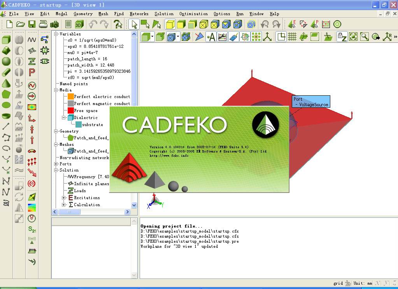The height and width of the screenshot is (289, 398).
Task: Click the green Z loads icon
Action: pos(32,61)
